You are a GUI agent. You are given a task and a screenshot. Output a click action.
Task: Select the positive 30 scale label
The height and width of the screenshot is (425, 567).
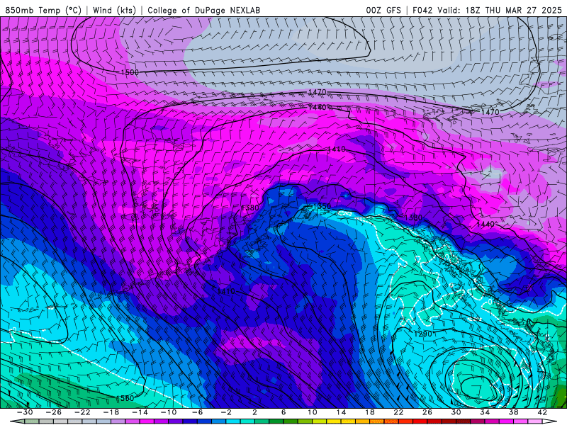tap(456, 412)
